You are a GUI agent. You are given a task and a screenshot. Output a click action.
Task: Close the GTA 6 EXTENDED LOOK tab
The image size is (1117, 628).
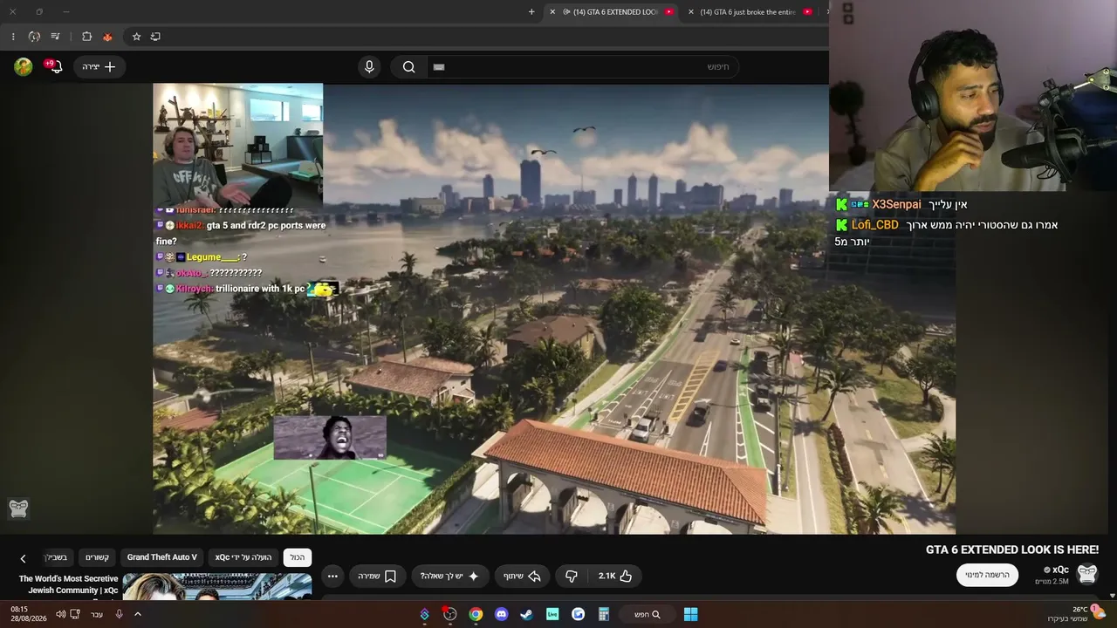[552, 11]
